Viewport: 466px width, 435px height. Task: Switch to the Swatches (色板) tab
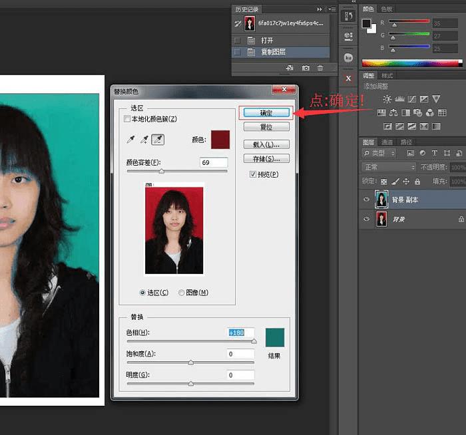coord(386,9)
